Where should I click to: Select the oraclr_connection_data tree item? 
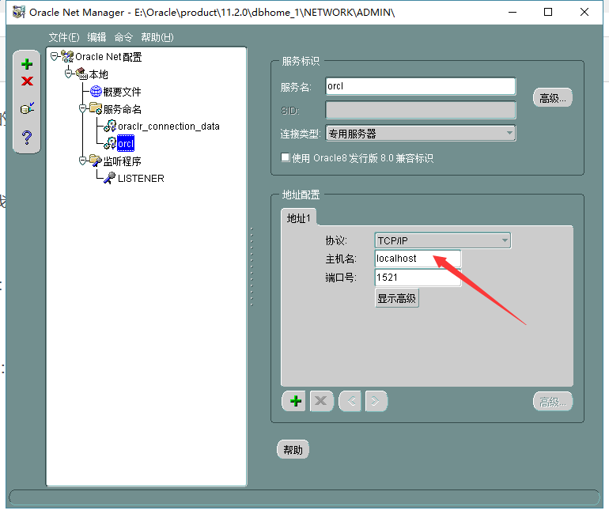pyautogui.click(x=168, y=127)
